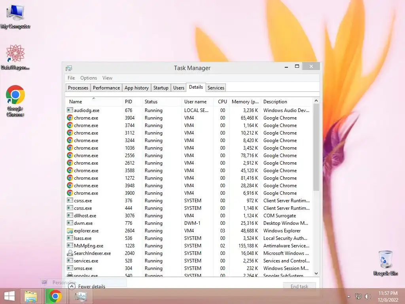This screenshot has width=405, height=304.
Task: Select the Local Security Auth... description
Action: pyautogui.click(x=286, y=238)
